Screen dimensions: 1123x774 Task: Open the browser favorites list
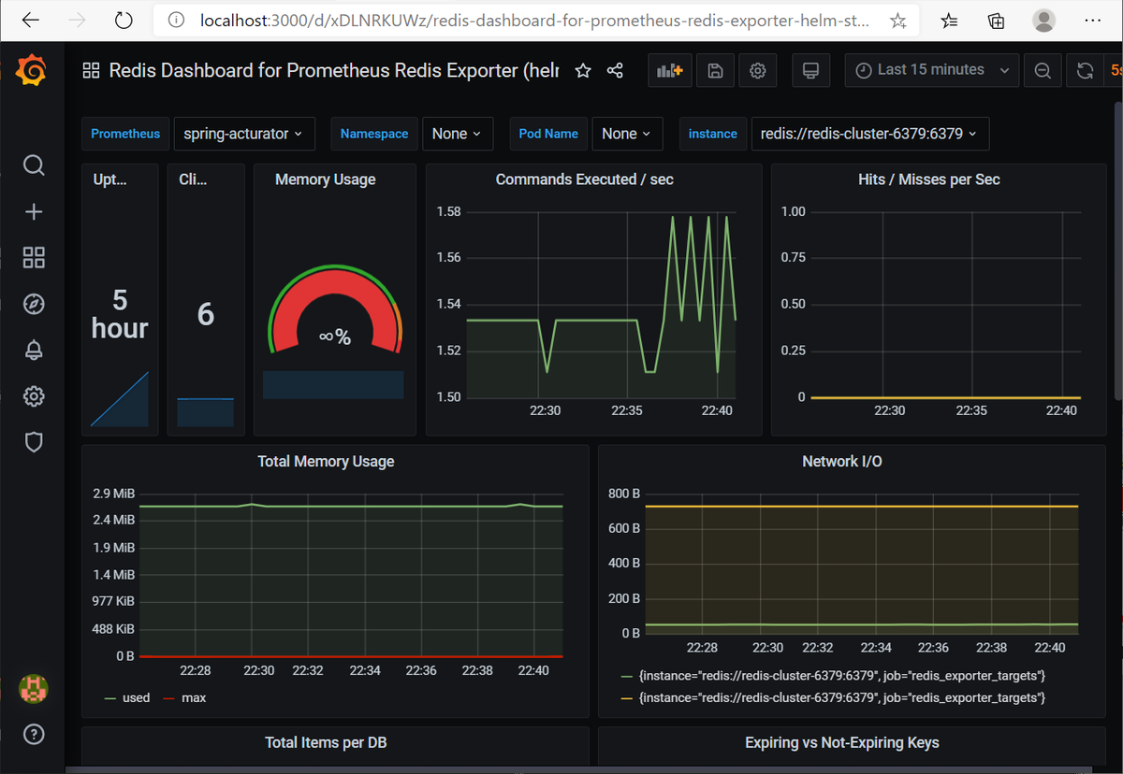pos(949,20)
